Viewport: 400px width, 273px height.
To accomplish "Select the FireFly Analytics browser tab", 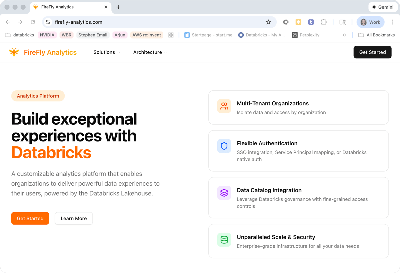I will tap(67, 7).
